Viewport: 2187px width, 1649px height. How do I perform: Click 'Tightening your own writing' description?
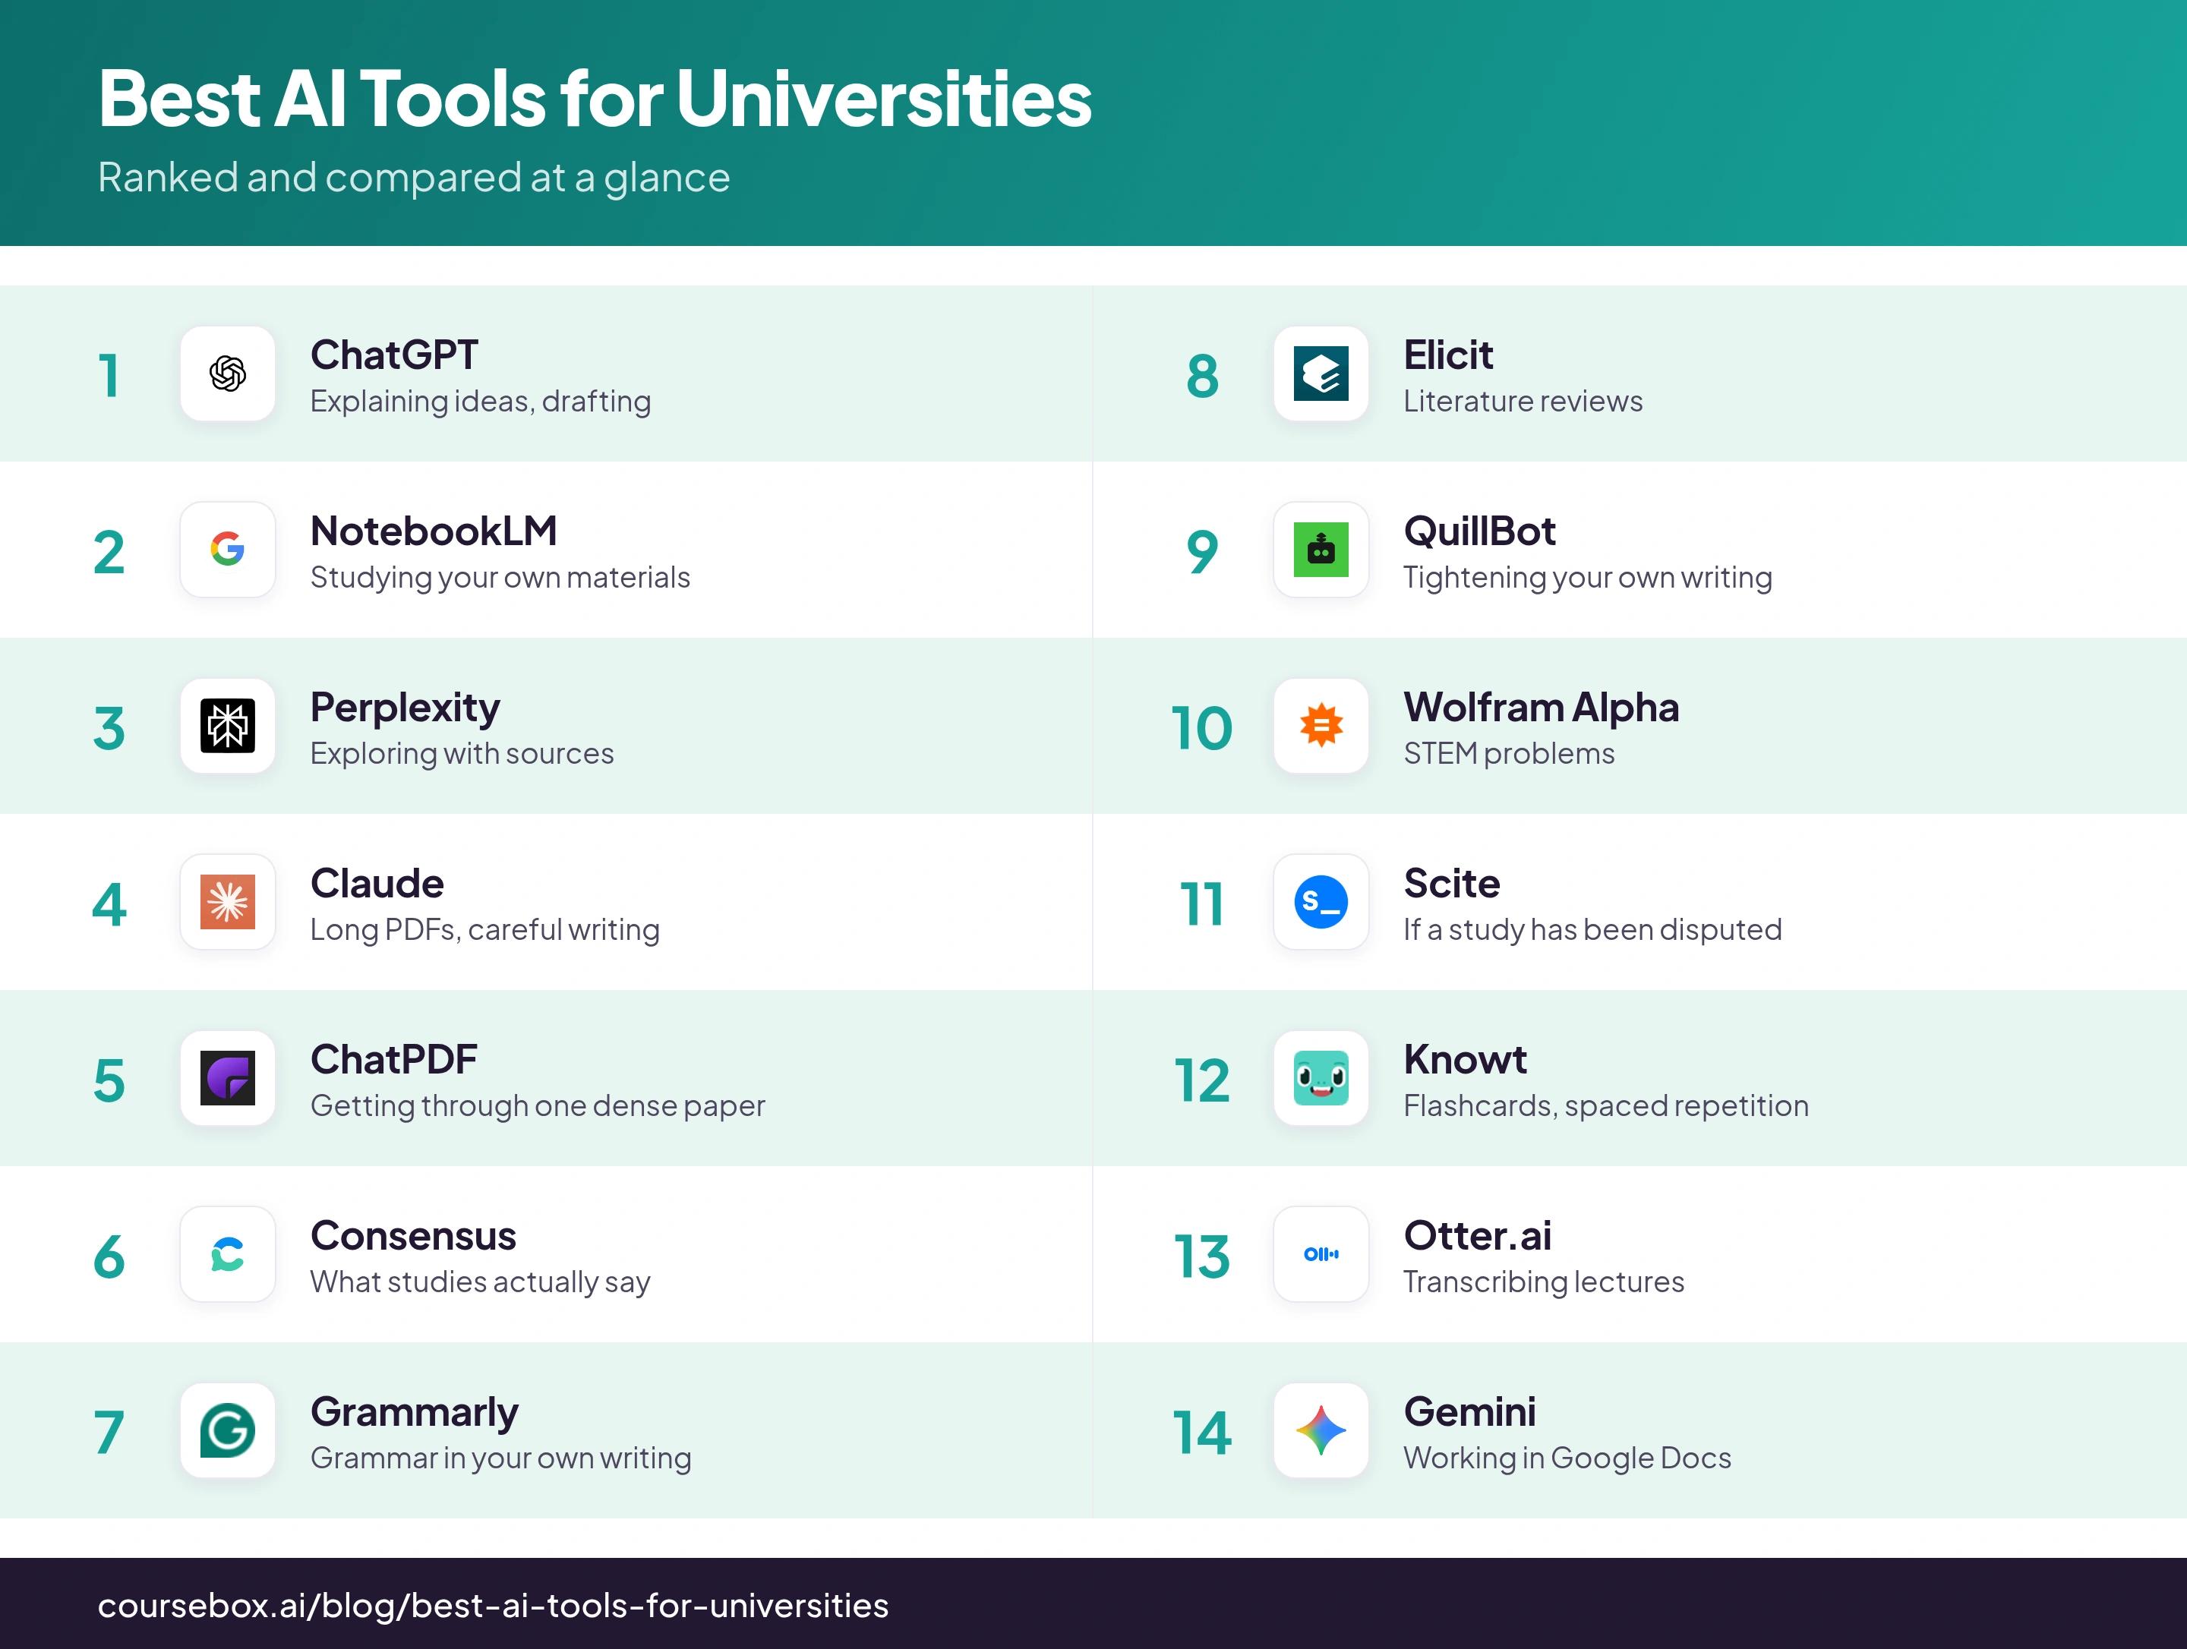[x=1588, y=577]
